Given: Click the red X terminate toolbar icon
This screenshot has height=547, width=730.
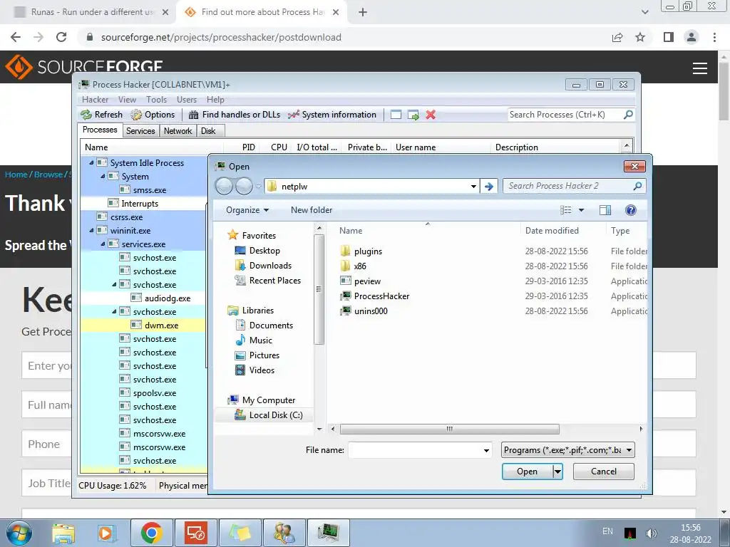Looking at the screenshot, I should (431, 115).
